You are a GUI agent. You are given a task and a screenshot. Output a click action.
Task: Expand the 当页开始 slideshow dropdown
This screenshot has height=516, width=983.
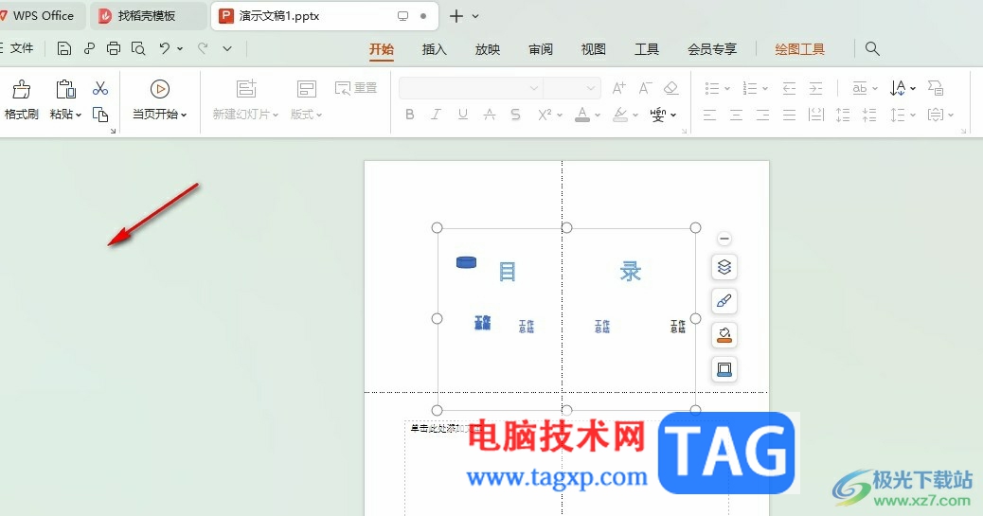click(x=159, y=115)
